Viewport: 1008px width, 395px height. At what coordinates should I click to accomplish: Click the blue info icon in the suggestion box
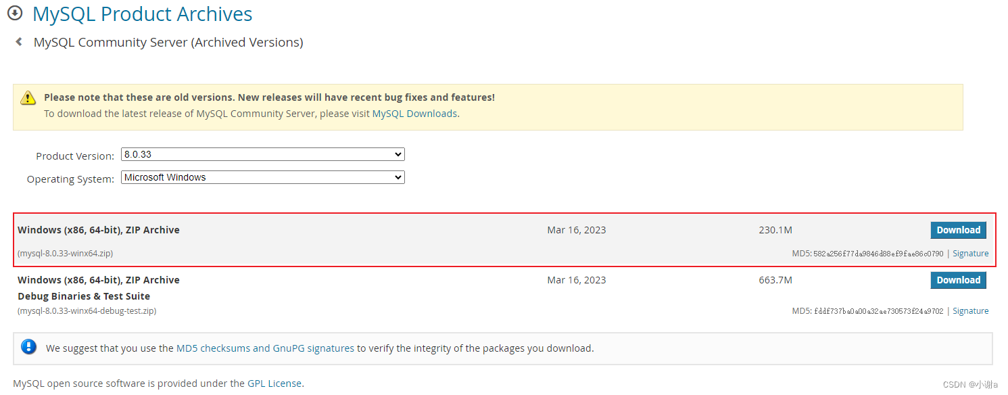(28, 346)
